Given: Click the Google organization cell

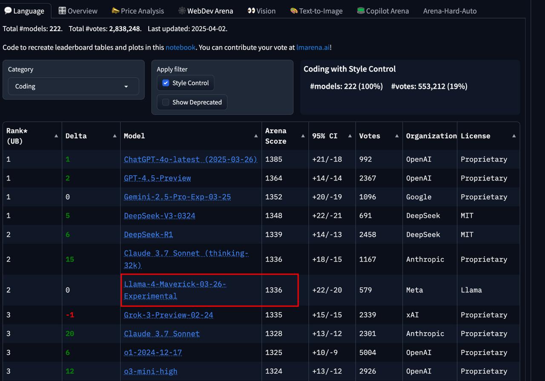Looking at the screenshot, I should pos(430,197).
